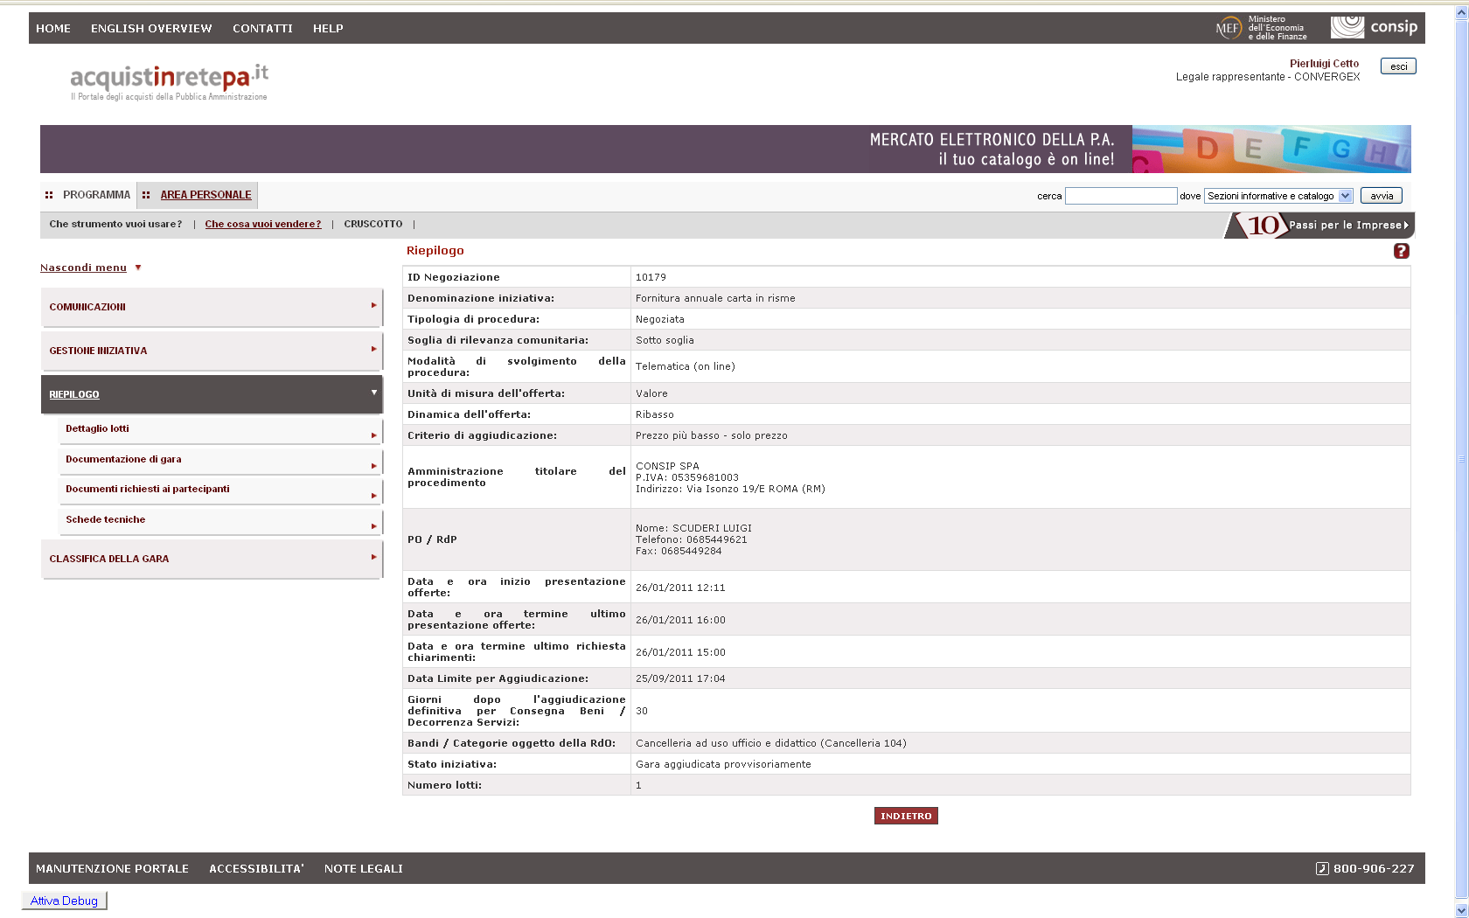Click the red arrow next to Nascondi menu
Screen dimensions: 1469x918
click(x=138, y=268)
